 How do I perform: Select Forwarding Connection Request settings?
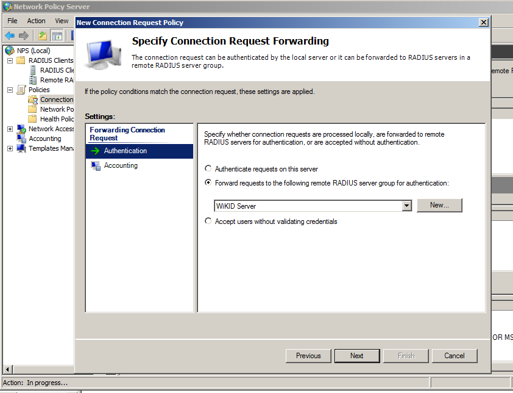tap(127, 133)
